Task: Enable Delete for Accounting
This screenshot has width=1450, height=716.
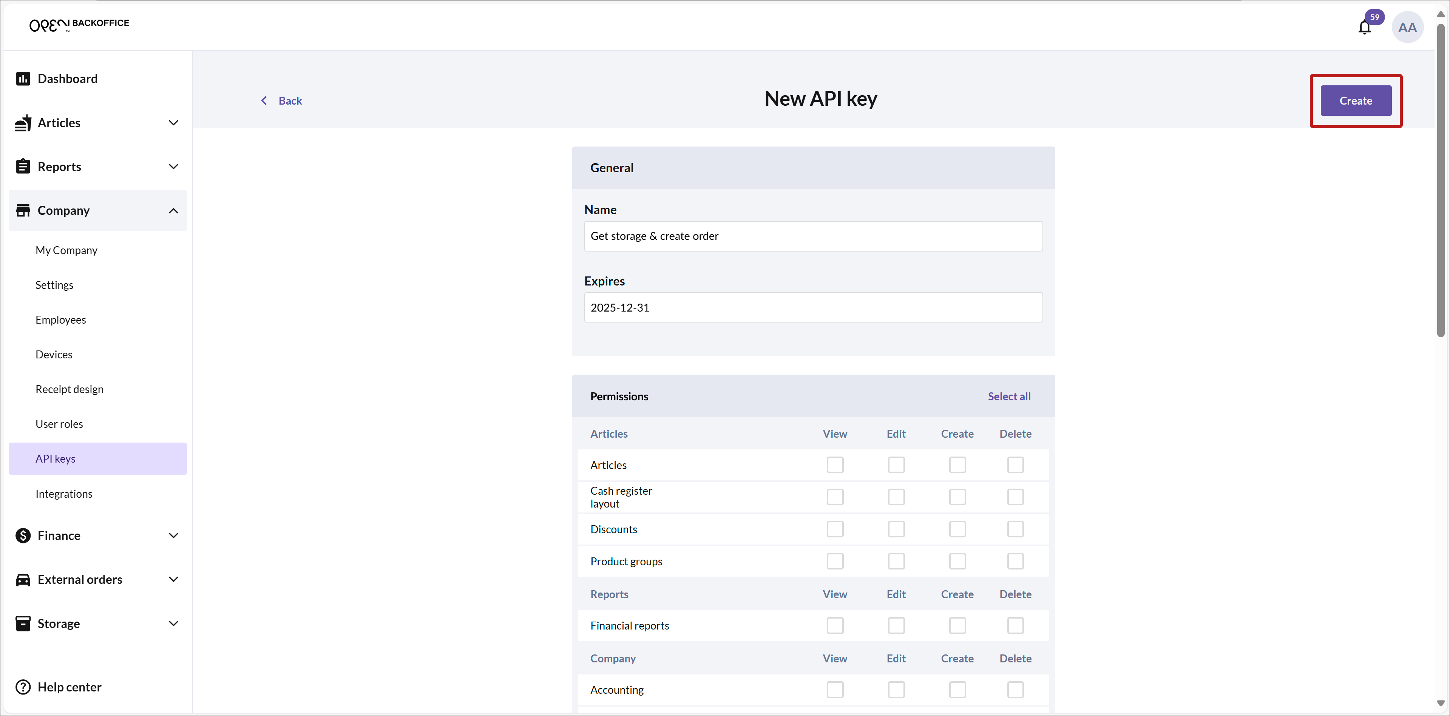Action: click(x=1015, y=690)
